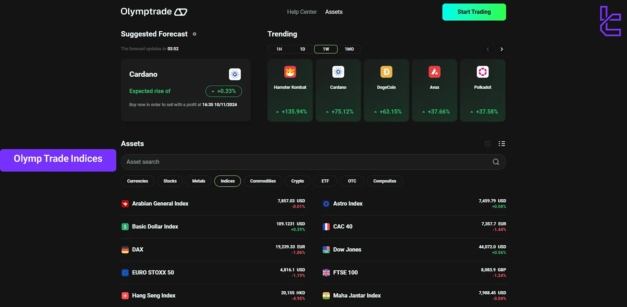Filter assets by Metals

[199, 181]
